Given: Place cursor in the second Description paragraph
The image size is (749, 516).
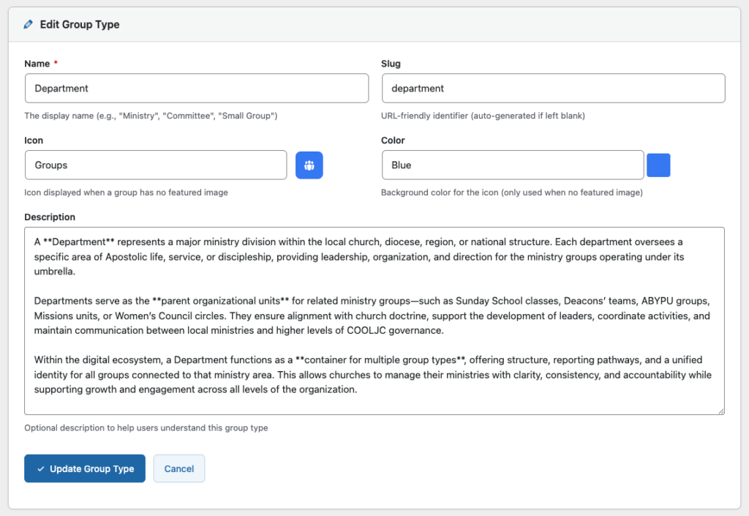Looking at the screenshot, I should (366, 315).
